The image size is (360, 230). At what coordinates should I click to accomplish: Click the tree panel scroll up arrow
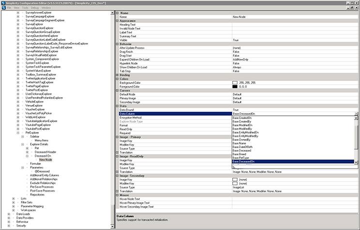(112, 13)
